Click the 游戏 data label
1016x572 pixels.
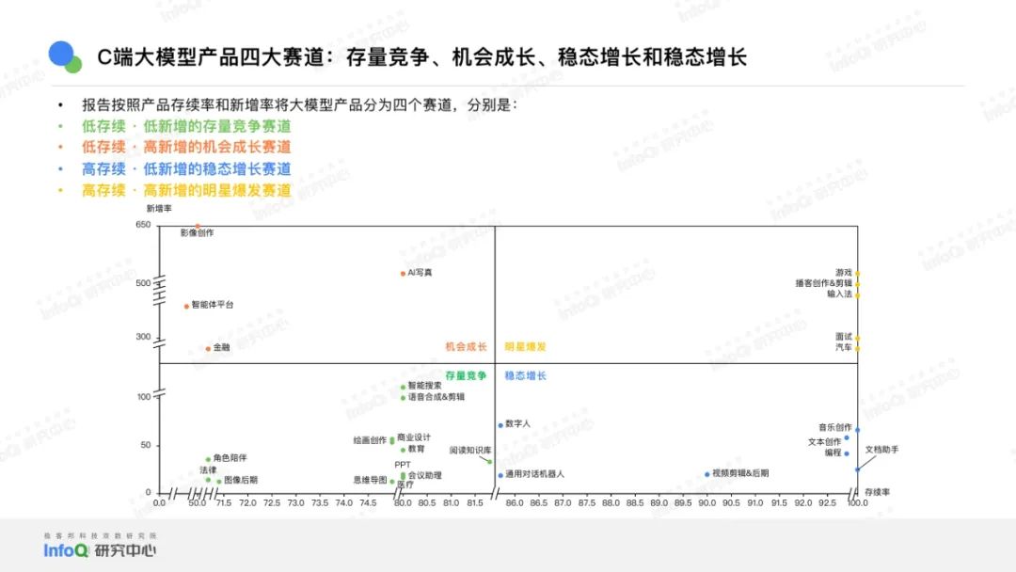point(844,273)
